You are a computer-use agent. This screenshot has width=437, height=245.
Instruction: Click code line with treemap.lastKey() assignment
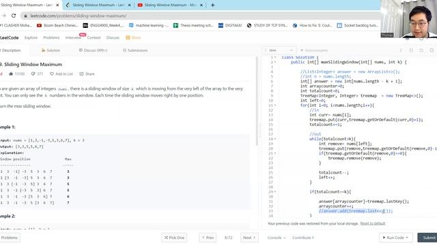(x=364, y=201)
